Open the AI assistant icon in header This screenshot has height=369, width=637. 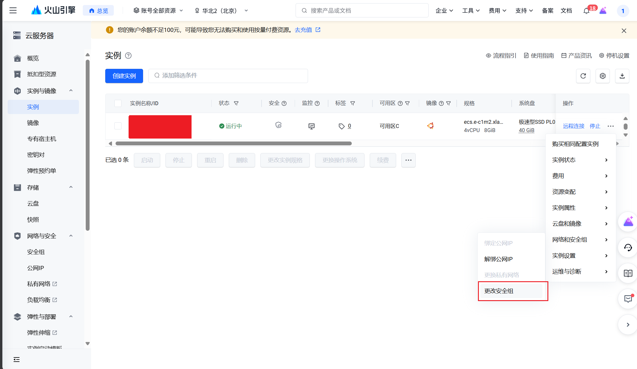(603, 11)
